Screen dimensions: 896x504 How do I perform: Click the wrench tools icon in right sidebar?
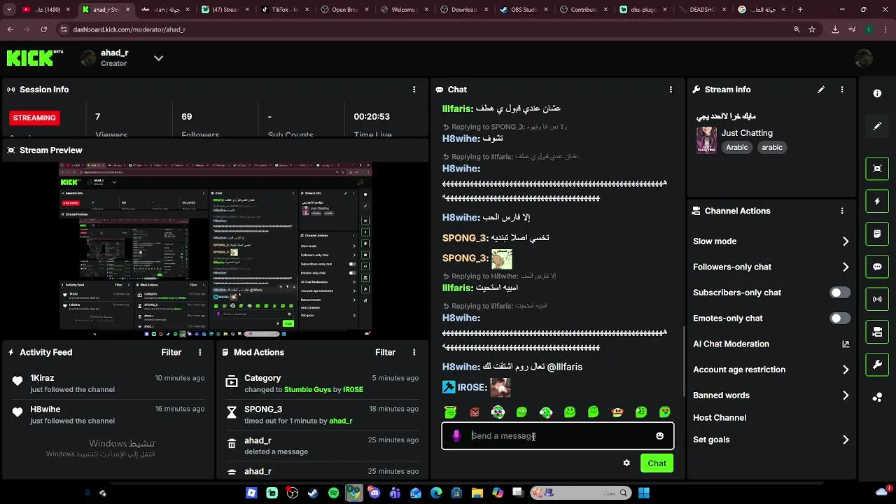877,365
